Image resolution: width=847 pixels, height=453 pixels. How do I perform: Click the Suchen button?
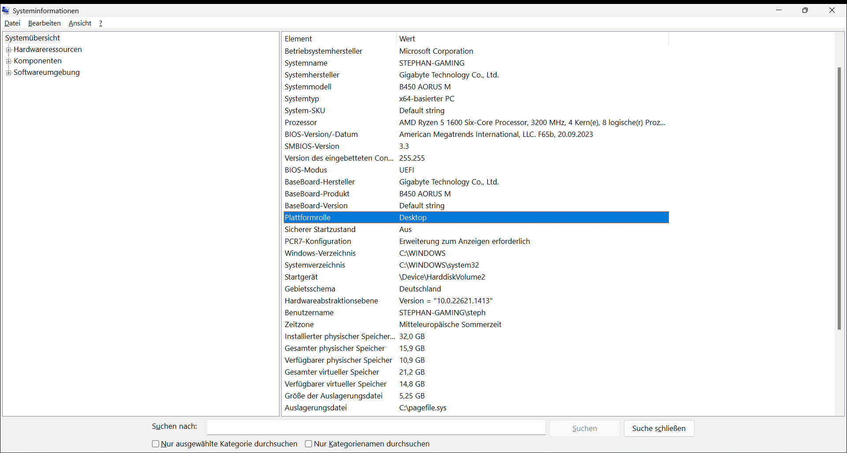pyautogui.click(x=585, y=428)
